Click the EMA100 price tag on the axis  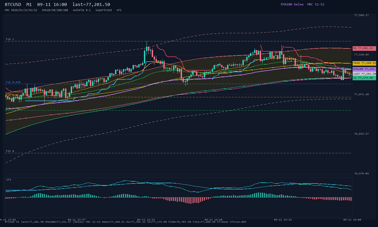364,69
